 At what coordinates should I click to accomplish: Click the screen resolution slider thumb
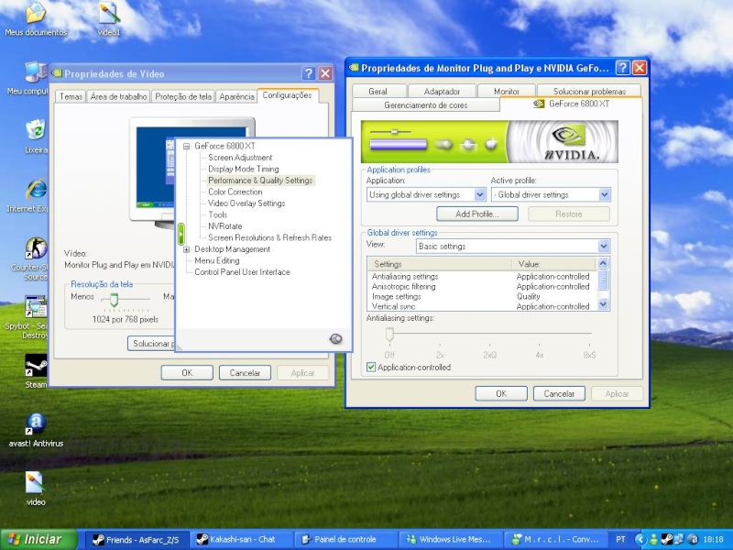pos(114,300)
